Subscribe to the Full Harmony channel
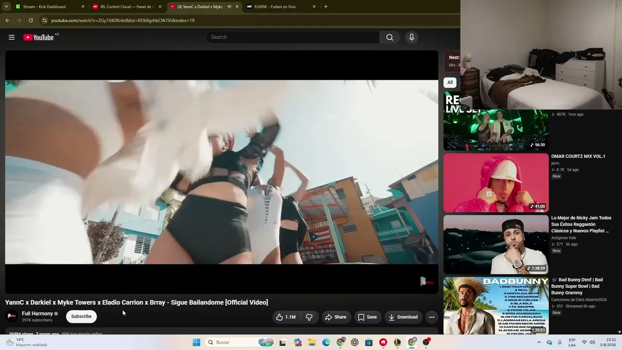The height and width of the screenshot is (350, 622). click(x=81, y=316)
